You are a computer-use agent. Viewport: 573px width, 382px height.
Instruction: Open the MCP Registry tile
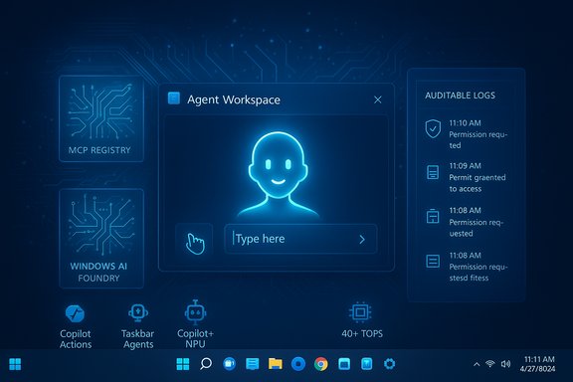[x=101, y=118]
